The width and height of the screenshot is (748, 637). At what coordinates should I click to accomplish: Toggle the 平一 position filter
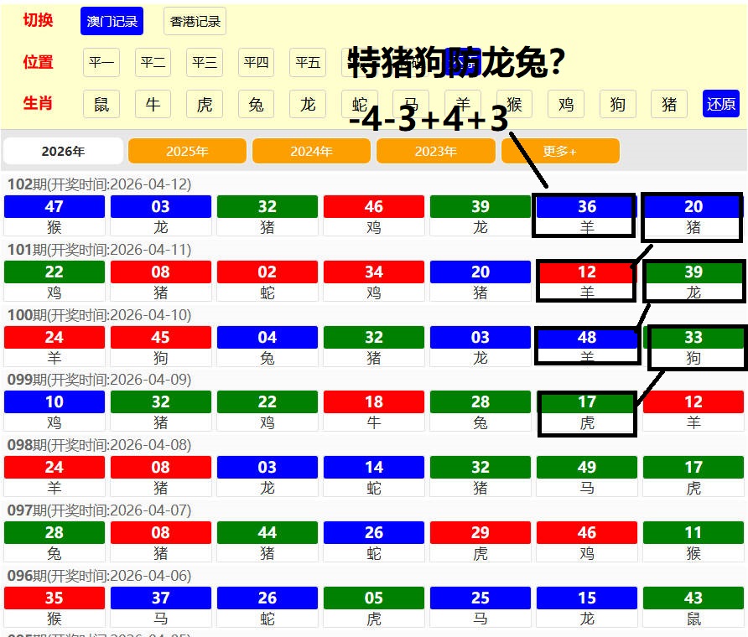point(101,63)
